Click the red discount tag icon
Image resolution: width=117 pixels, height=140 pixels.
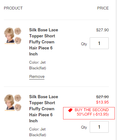[x=70, y=110]
